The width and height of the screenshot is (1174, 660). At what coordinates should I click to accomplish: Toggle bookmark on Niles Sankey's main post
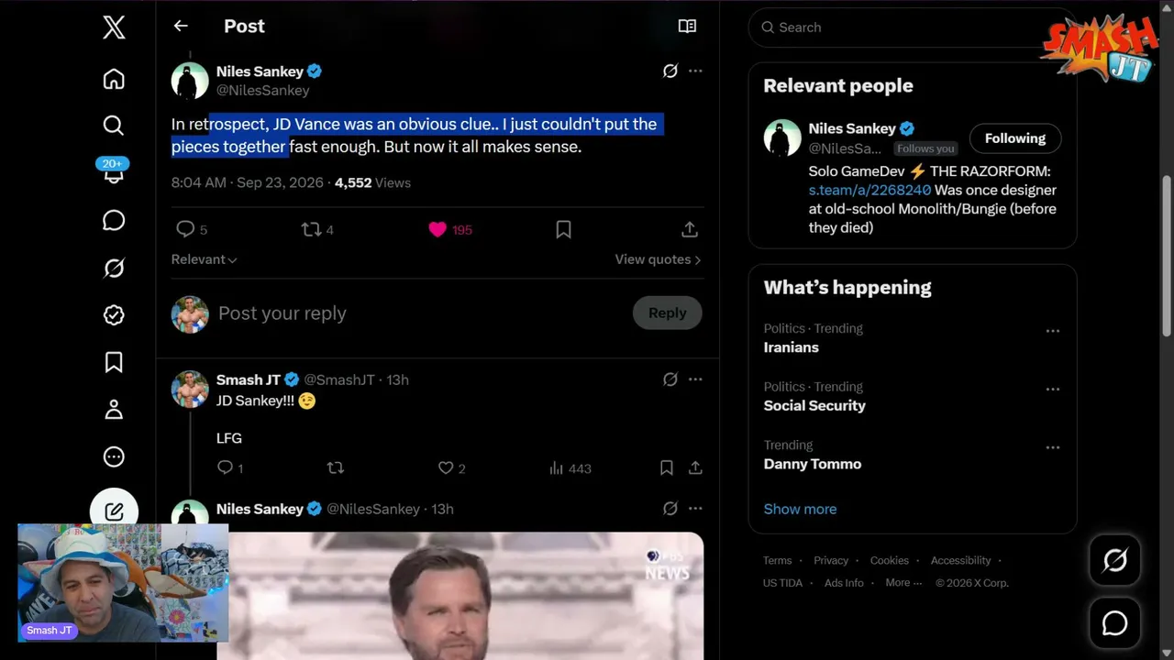coord(563,229)
